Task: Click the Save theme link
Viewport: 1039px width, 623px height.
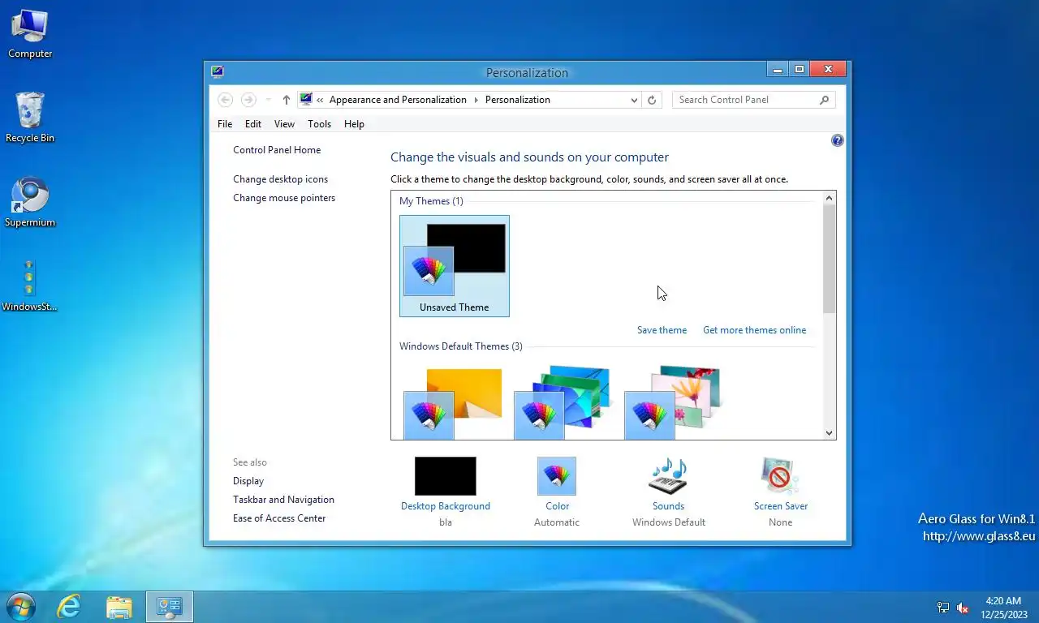Action: point(662,330)
